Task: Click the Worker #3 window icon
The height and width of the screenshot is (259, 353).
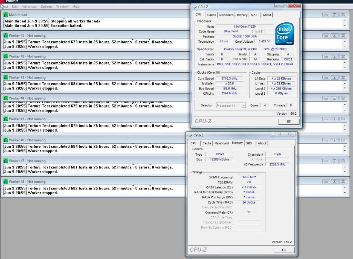Action: point(6,77)
